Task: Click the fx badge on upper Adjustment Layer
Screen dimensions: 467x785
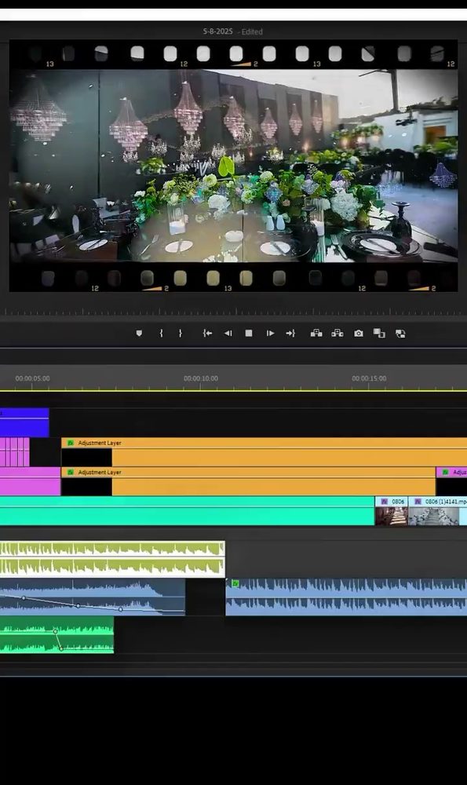Action: (x=71, y=443)
